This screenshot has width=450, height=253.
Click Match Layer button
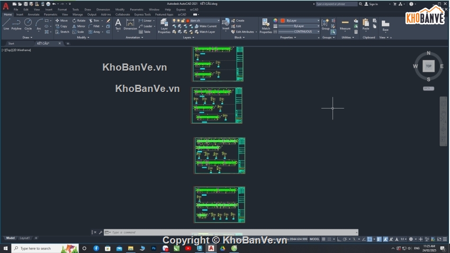pos(205,32)
